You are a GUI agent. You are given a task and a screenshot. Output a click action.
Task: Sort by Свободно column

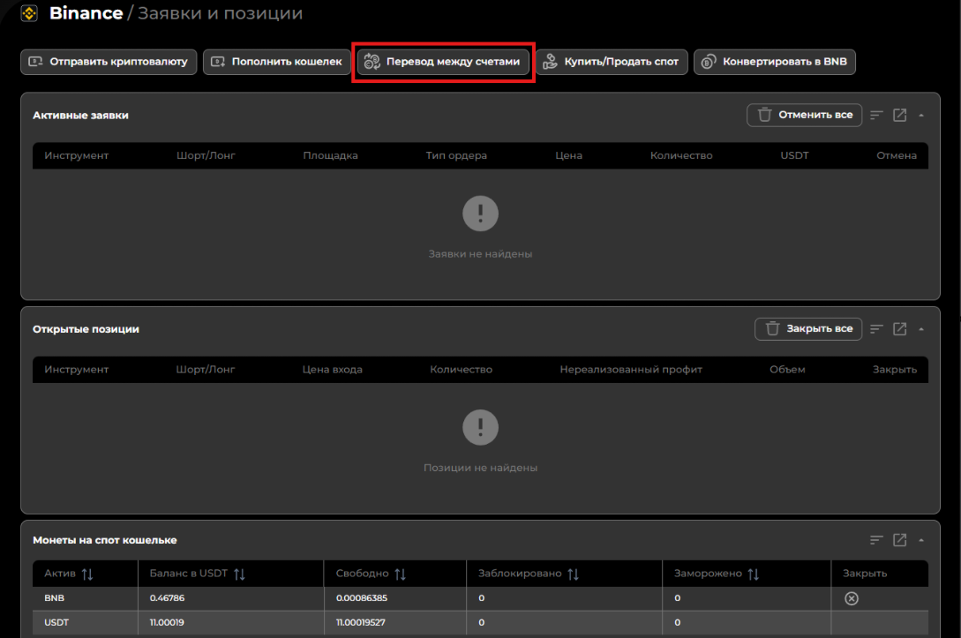pyautogui.click(x=400, y=574)
